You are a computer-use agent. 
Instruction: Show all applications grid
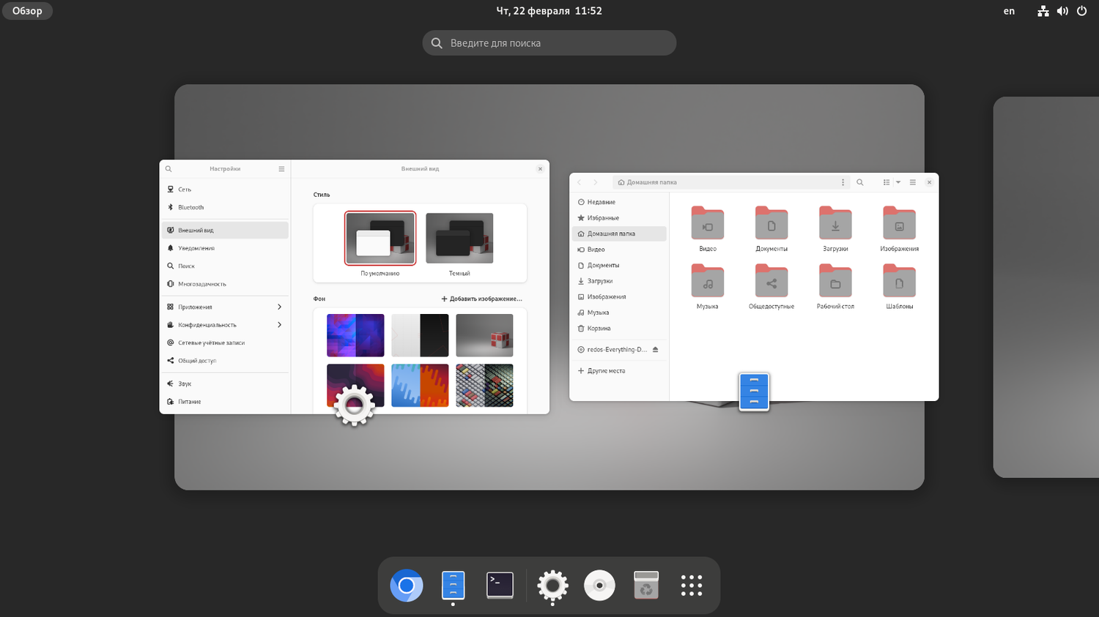coord(691,586)
